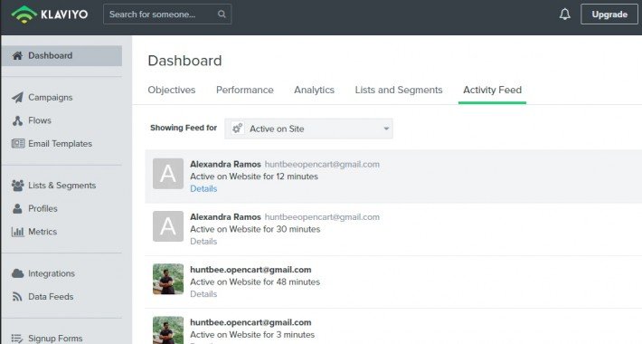The height and width of the screenshot is (344, 642).
Task: Click avatar for Alexandra Ramos 30 minutes entry
Action: [168, 226]
